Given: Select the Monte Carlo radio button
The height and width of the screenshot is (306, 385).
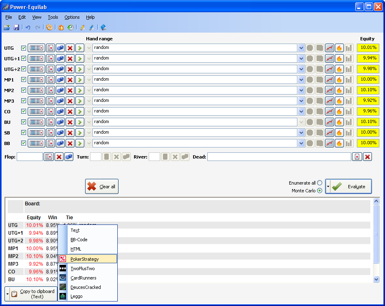Looking at the screenshot, I should (319, 191).
